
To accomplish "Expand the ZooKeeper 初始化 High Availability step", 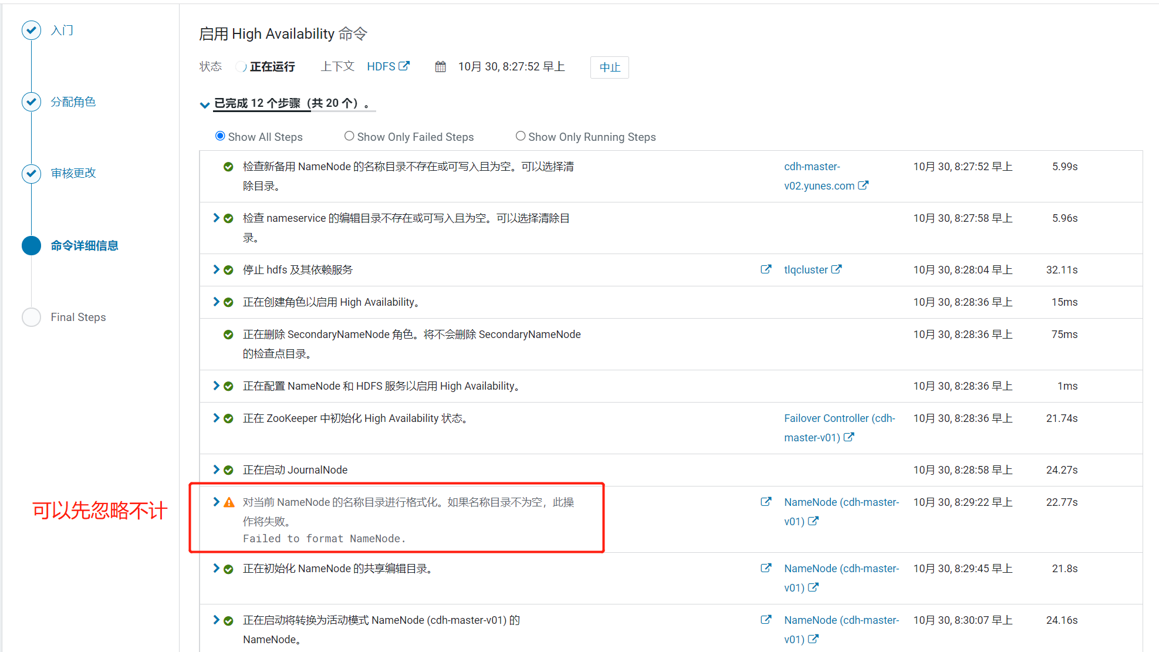I will point(216,418).
